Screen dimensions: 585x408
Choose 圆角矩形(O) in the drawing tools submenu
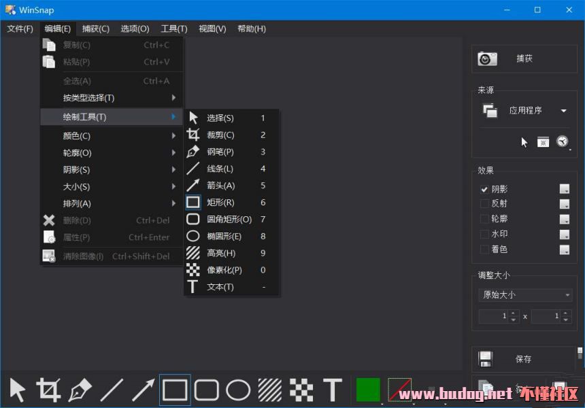tap(231, 219)
